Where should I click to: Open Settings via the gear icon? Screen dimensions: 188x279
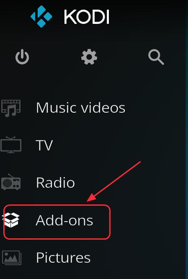89,57
